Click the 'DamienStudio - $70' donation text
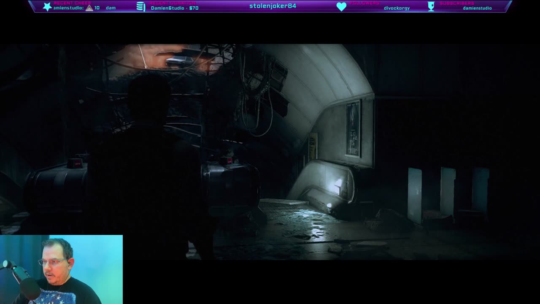Screen dimensions: 540x304 pos(175,8)
